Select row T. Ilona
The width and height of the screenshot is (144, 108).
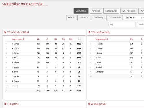[x=44, y=86]
